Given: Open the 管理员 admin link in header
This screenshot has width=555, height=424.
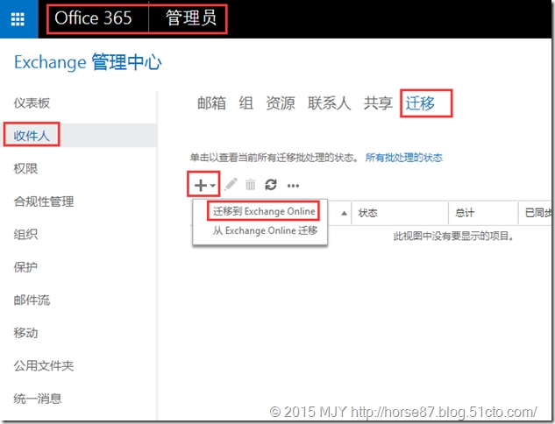Looking at the screenshot, I should 191,18.
